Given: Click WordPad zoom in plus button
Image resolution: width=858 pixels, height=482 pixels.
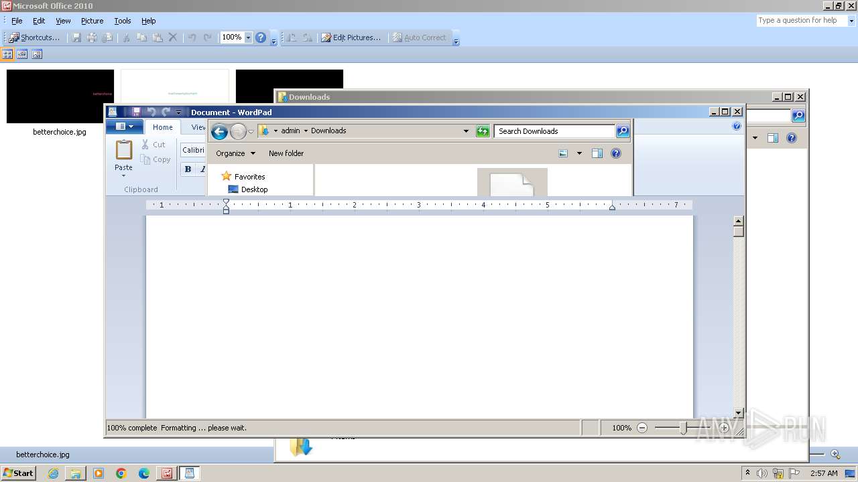Looking at the screenshot, I should point(724,428).
